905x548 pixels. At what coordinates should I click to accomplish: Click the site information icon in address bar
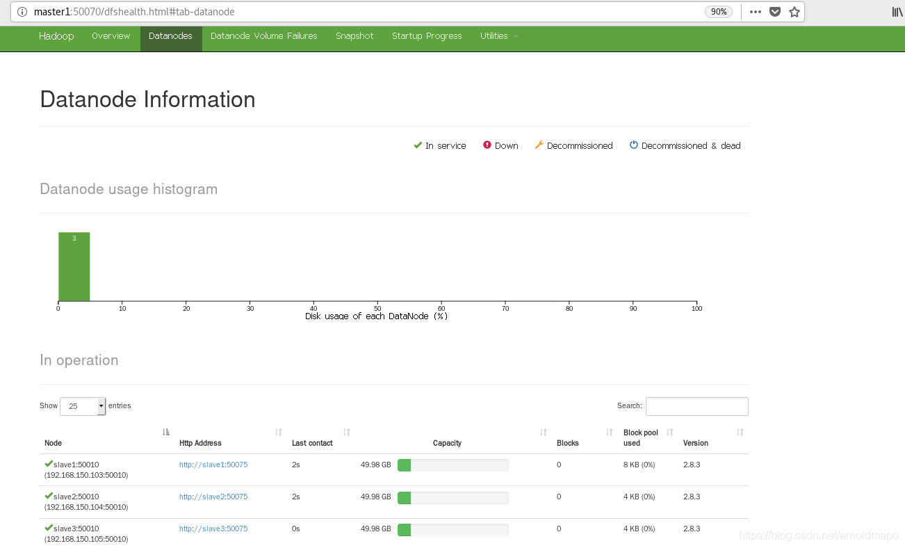(x=22, y=12)
